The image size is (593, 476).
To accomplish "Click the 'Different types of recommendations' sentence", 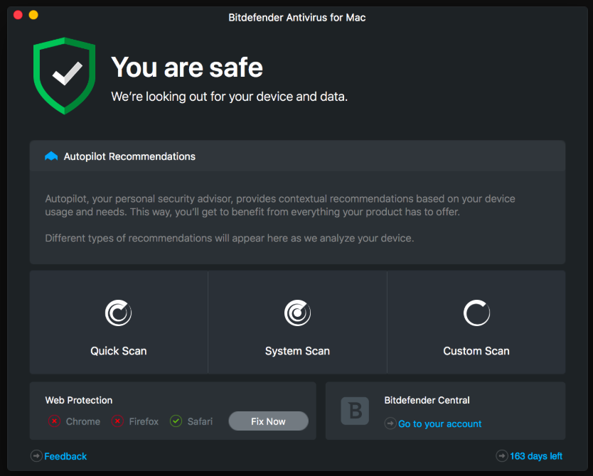I will 230,239.
